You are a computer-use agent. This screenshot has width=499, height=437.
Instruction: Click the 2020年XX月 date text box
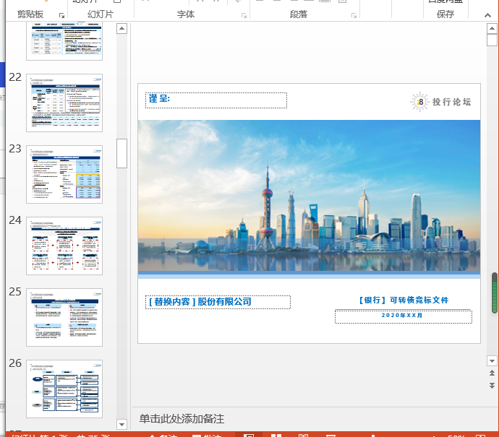(404, 316)
